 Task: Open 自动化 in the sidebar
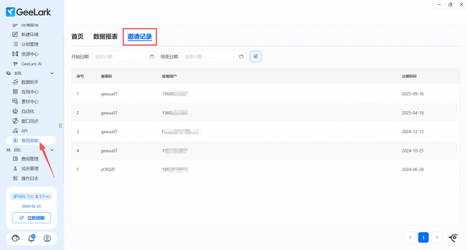(27, 111)
